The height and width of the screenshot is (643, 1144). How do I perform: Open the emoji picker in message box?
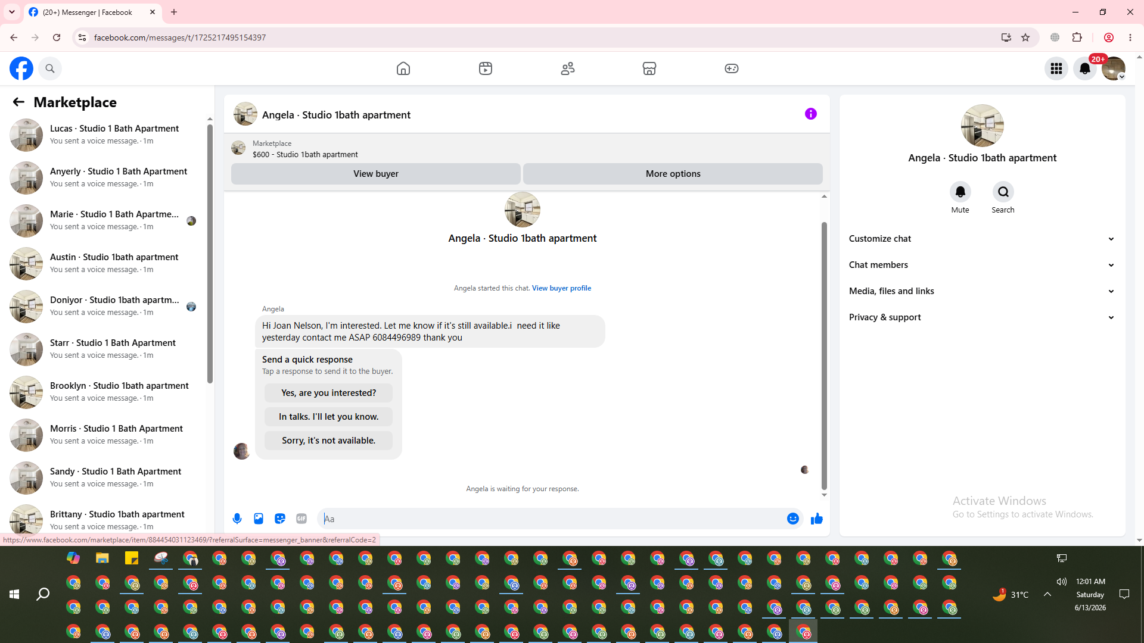click(793, 519)
